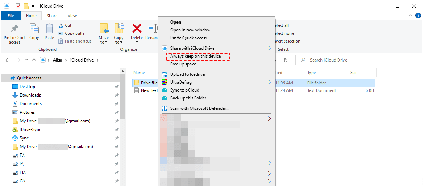Click the Help question mark icon
Image resolution: width=423 pixels, height=186 pixels.
(418, 16)
